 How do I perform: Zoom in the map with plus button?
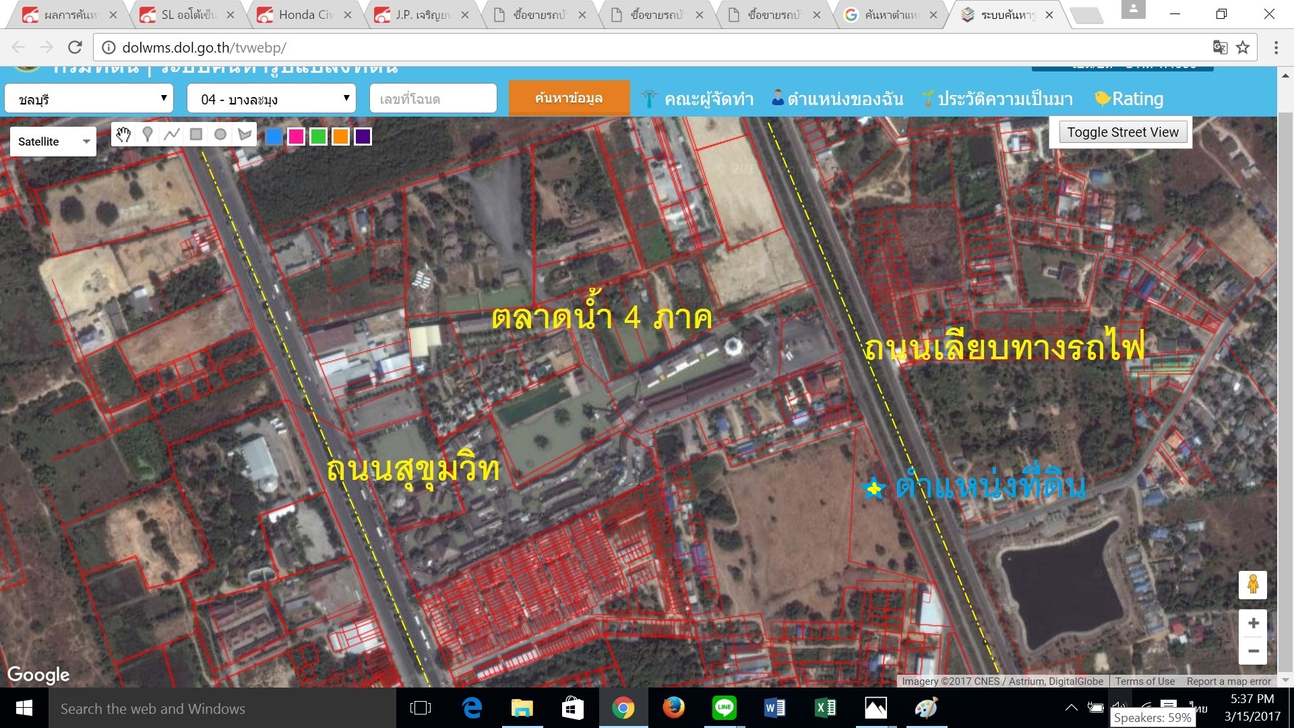[1253, 624]
